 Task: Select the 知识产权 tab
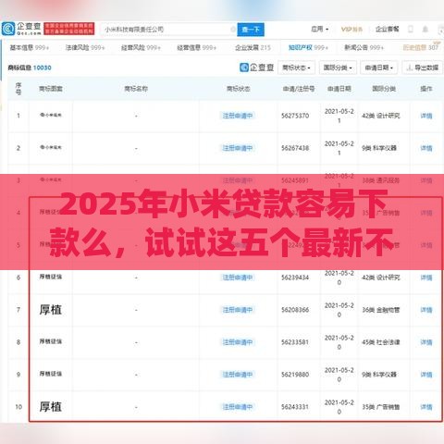(308, 47)
